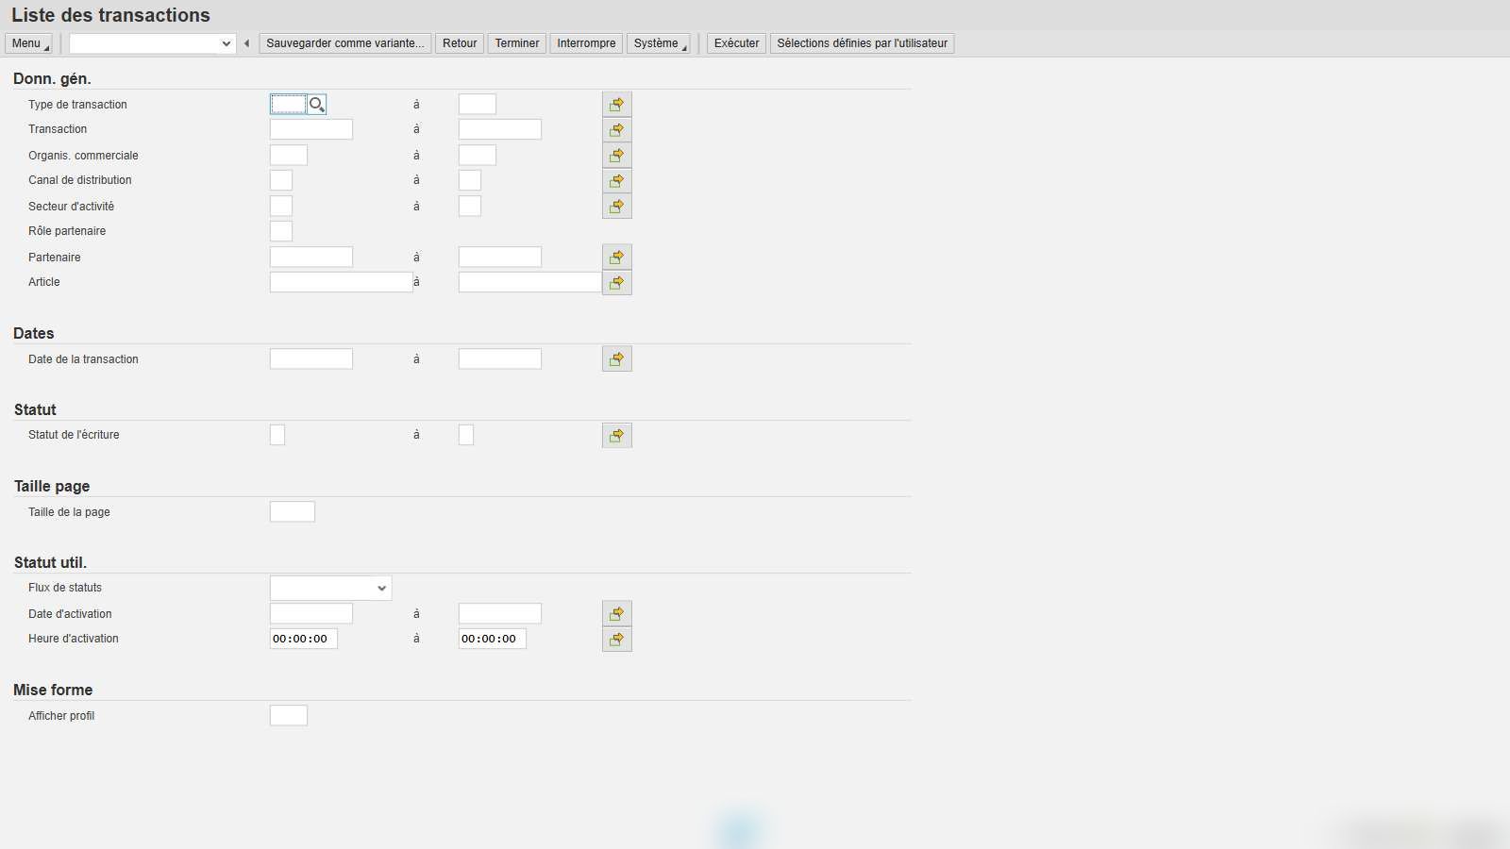Focus the Date d'activation from-field
The image size is (1510, 849).
tap(311, 613)
